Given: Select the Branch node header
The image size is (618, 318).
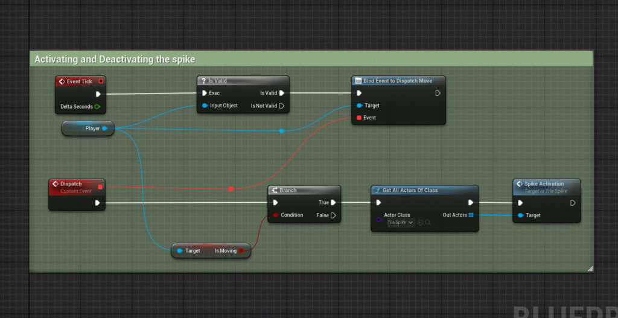Looking at the screenshot, I should (304, 190).
